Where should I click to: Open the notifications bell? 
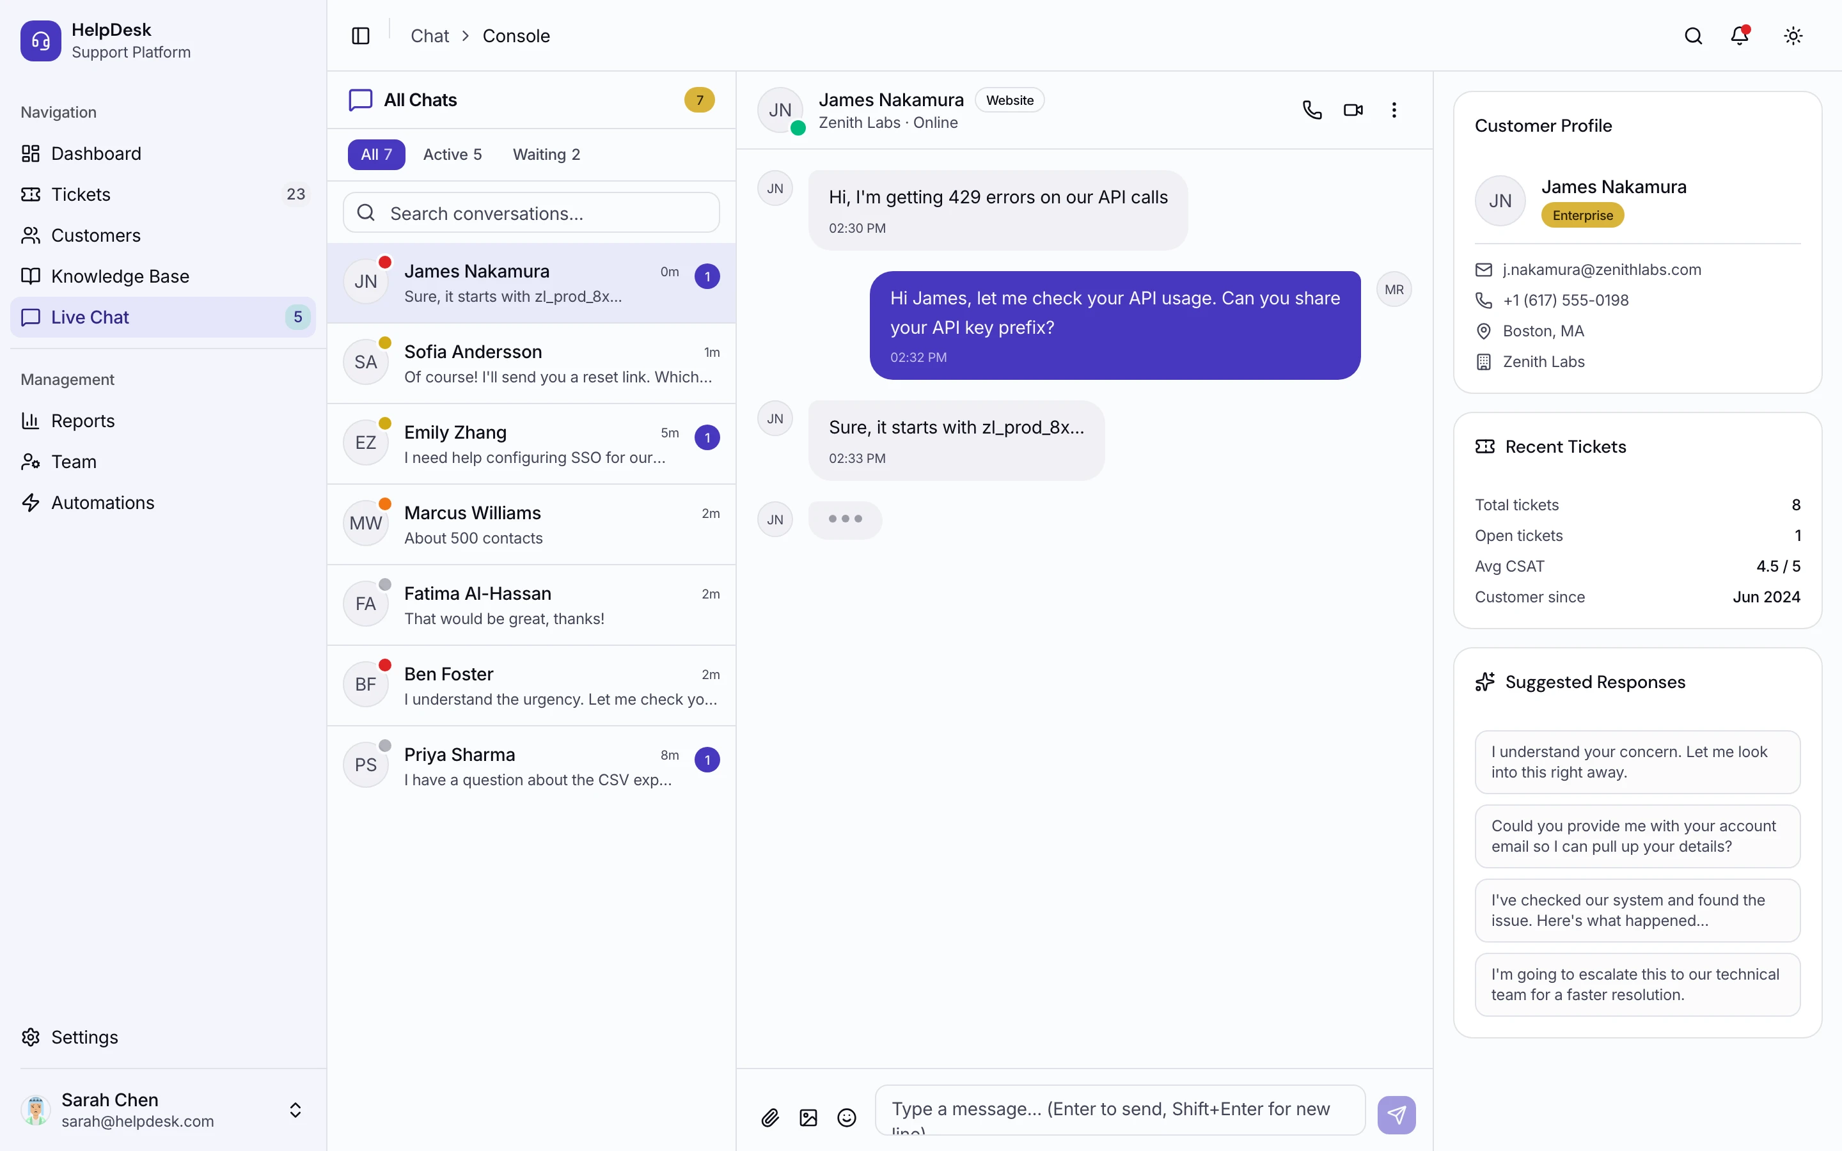(x=1739, y=36)
